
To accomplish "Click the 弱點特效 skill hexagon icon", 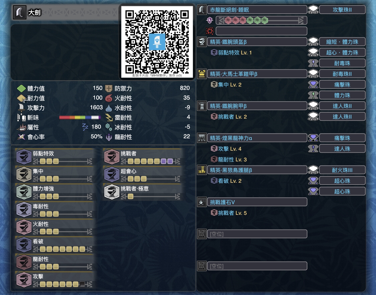I will pyautogui.click(x=24, y=157).
